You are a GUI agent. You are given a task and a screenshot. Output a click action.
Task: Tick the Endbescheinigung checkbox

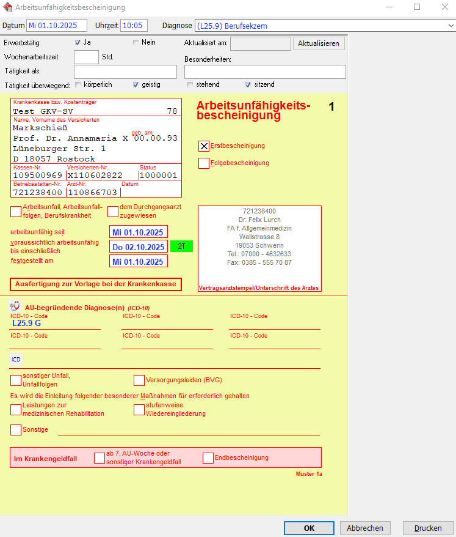click(x=208, y=458)
